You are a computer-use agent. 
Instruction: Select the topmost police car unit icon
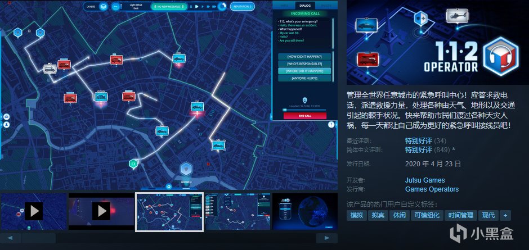point(179,58)
